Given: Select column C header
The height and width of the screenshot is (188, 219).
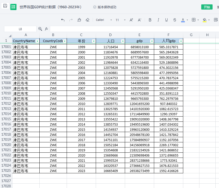Looking at the screenshot, I should [x=81, y=35].
